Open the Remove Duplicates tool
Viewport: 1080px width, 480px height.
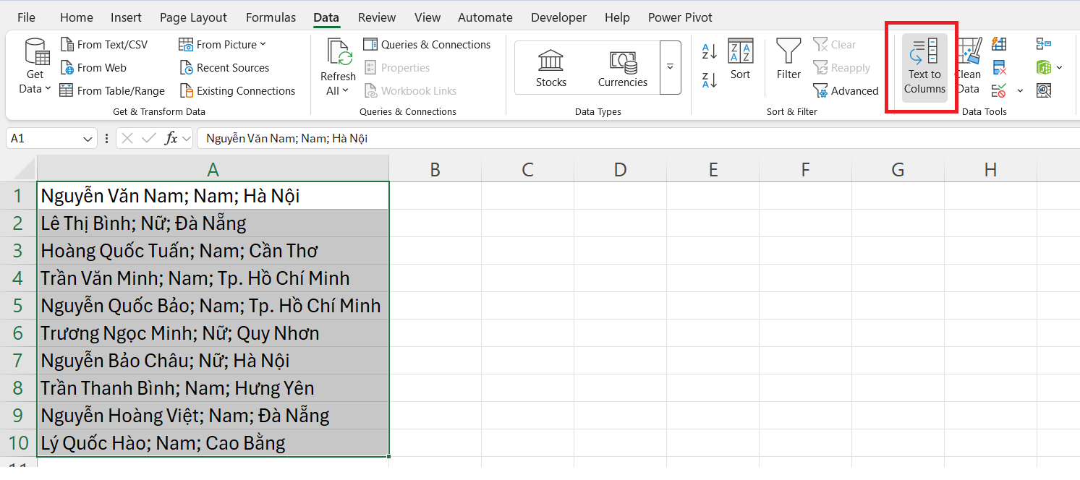pyautogui.click(x=999, y=67)
